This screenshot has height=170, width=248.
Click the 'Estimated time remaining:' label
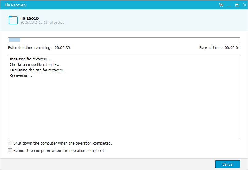coord(30,48)
